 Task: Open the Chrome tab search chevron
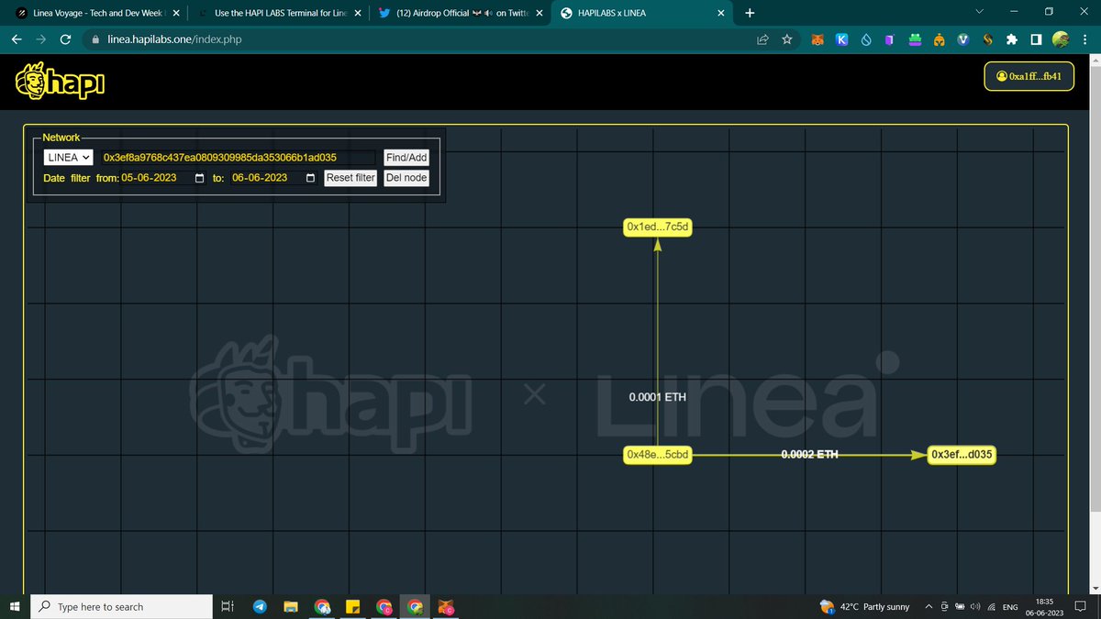point(979,13)
